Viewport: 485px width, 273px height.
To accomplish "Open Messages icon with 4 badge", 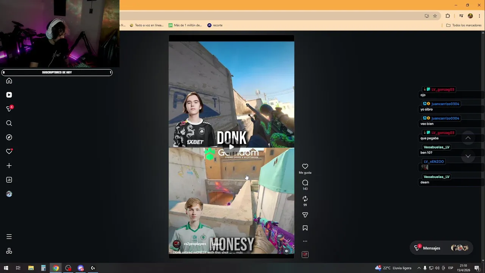I will tap(9, 109).
